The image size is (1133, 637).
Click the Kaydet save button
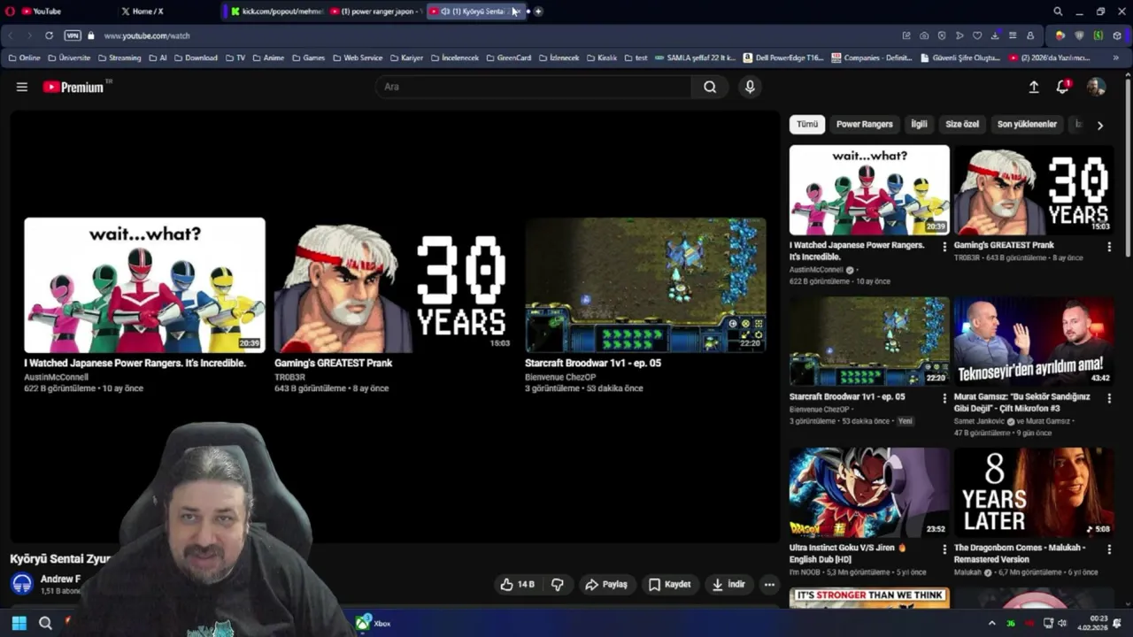669,584
